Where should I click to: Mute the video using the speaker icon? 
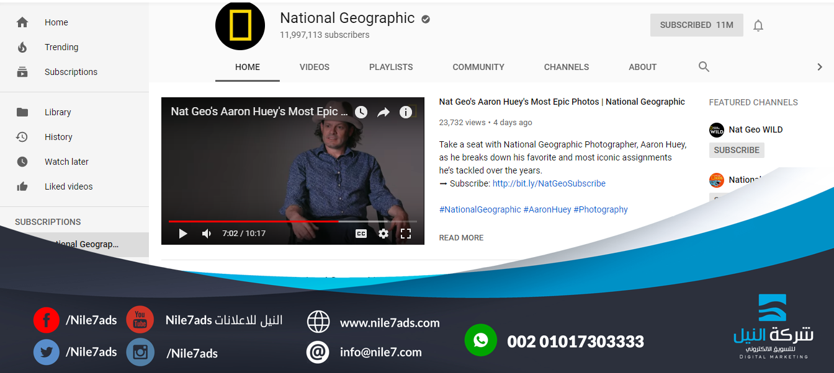(x=207, y=234)
